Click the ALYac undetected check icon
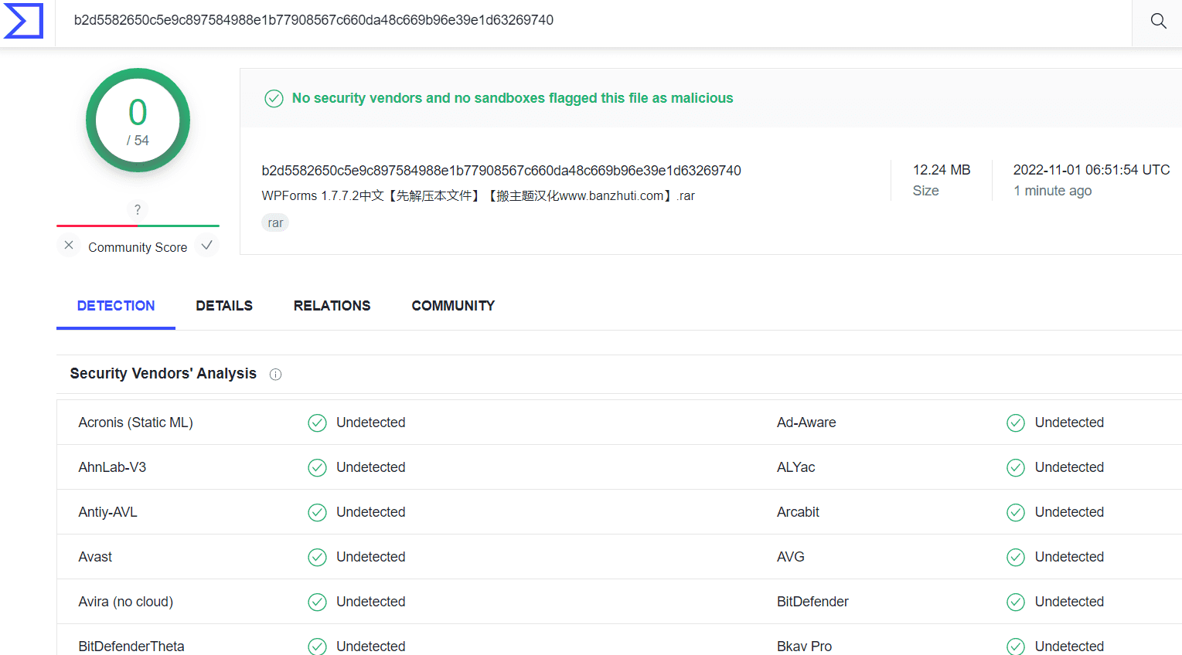The height and width of the screenshot is (655, 1182). click(1016, 468)
